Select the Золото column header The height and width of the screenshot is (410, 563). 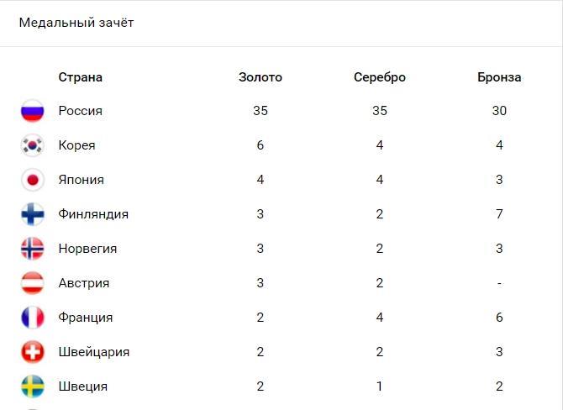click(x=260, y=77)
